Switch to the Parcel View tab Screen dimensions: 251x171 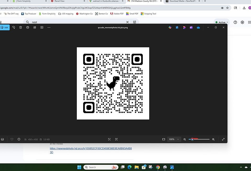pyautogui.click(x=59, y=1)
